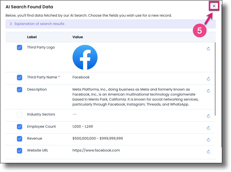231x172 pixels.
Task: Deselect the Third Party Name checkbox
Action: click(x=19, y=78)
